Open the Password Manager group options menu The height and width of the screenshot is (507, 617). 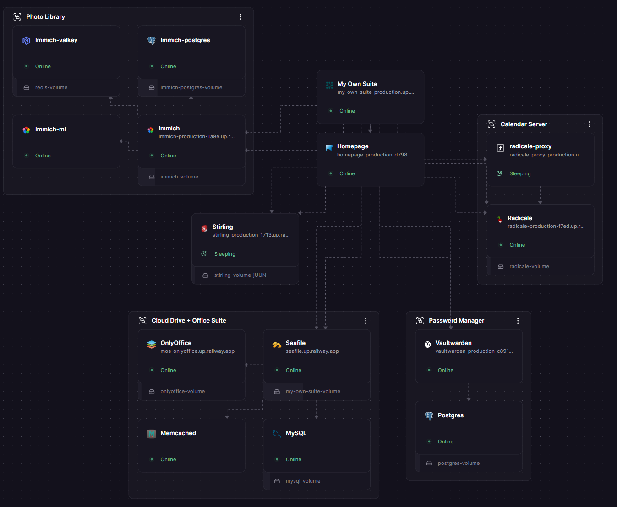[518, 321]
